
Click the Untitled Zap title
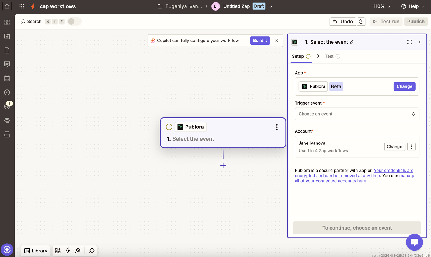[x=237, y=6]
